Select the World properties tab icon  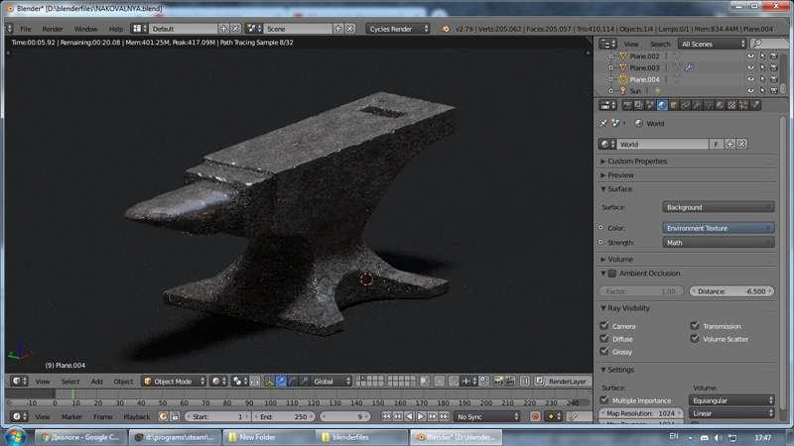click(662, 105)
